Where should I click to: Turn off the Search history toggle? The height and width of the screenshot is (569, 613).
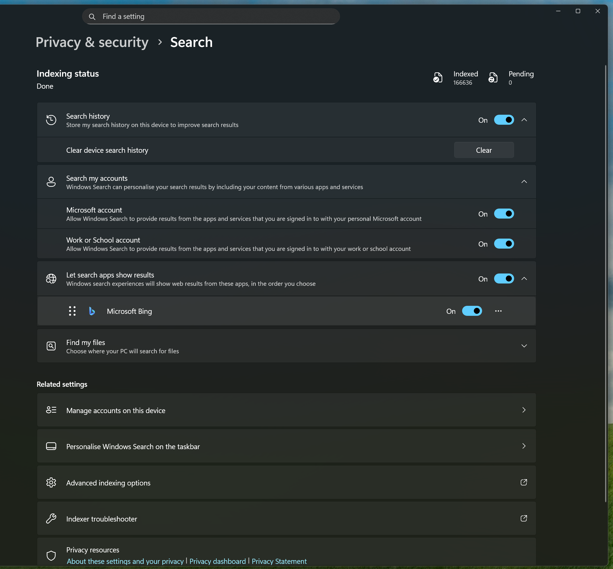coord(504,120)
